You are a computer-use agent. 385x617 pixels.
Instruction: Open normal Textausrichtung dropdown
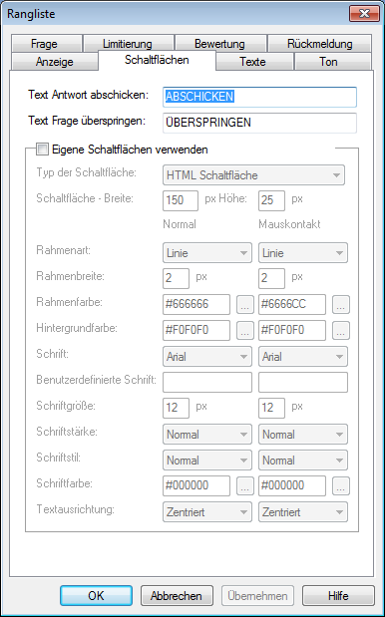click(x=207, y=512)
